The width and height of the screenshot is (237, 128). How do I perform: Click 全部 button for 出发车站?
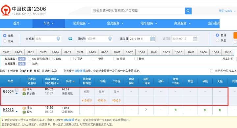[x=22, y=64]
